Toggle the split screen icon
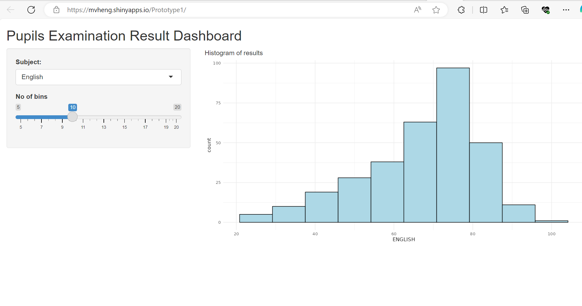Image resolution: width=582 pixels, height=306 pixels. click(x=483, y=10)
